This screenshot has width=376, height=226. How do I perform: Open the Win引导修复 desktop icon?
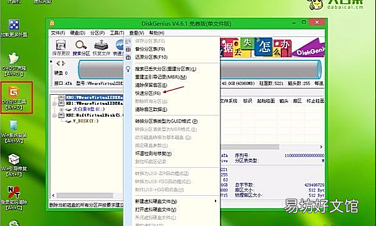[14, 159]
